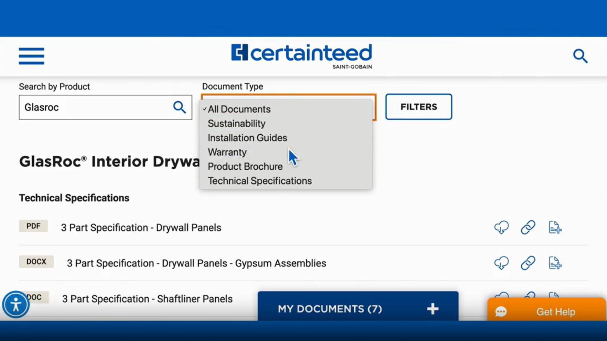Click into the Search by Product field
Screen dimensions: 607x341
click(95, 107)
